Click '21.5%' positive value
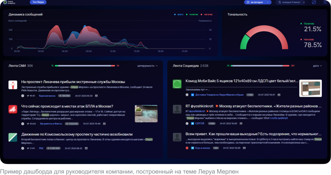The width and height of the screenshot is (331, 175). (x=313, y=29)
